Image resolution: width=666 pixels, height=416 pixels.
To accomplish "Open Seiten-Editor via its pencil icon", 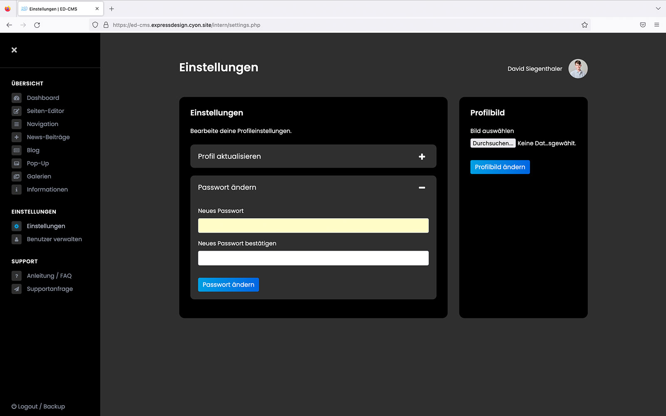I will (17, 111).
